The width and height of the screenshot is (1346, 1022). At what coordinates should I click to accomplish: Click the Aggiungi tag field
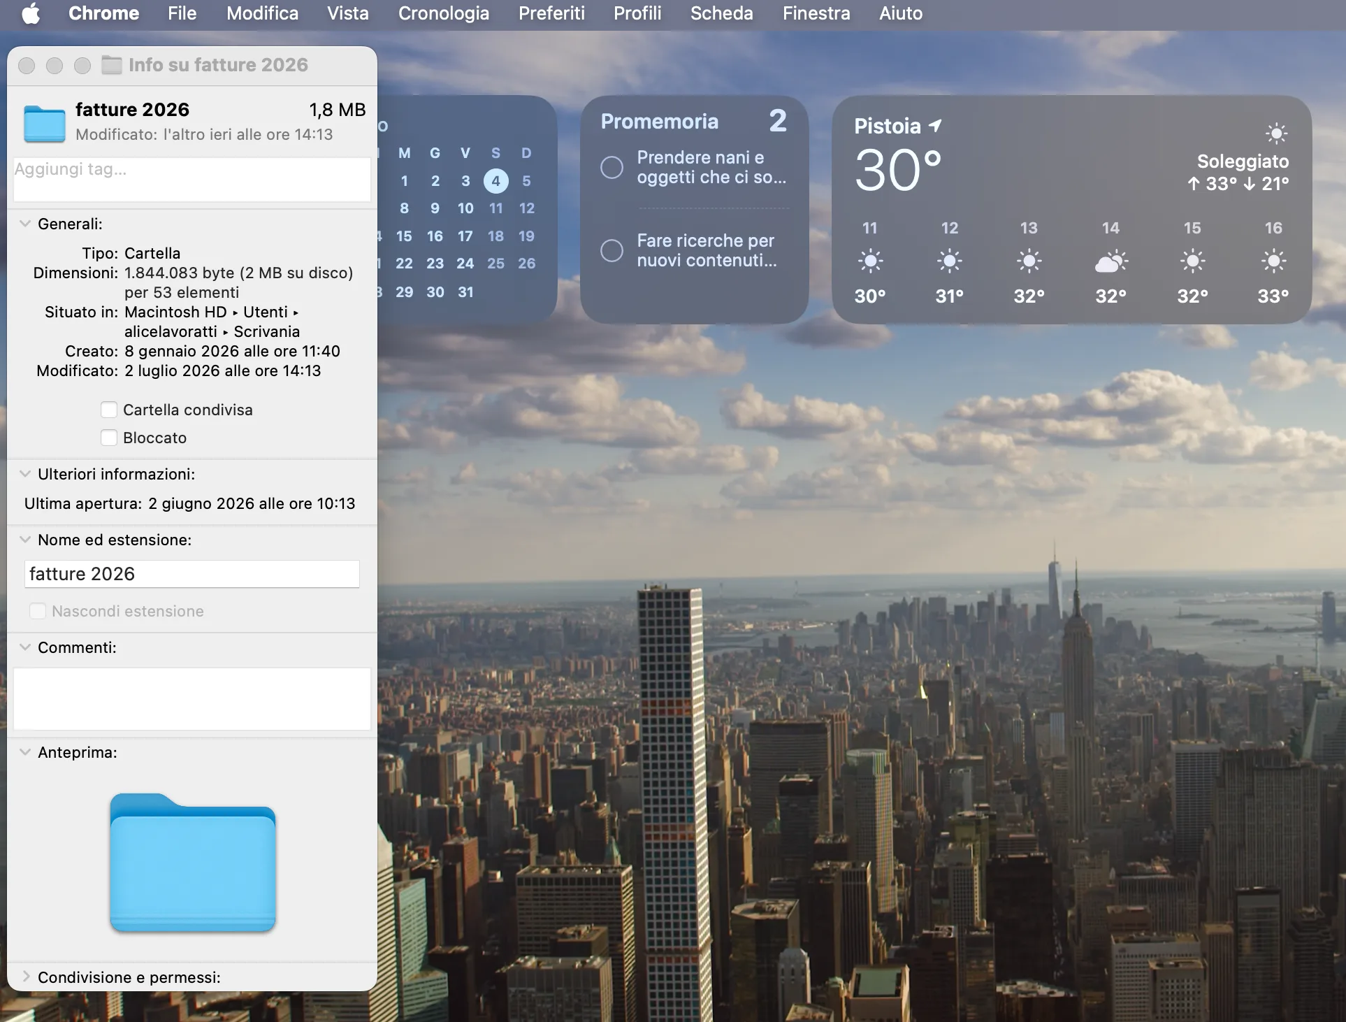click(x=192, y=179)
